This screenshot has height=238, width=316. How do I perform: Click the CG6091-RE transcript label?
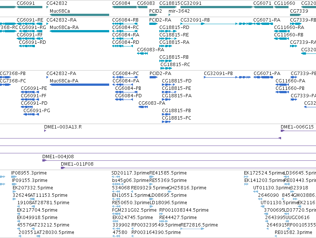click(x=30, y=20)
